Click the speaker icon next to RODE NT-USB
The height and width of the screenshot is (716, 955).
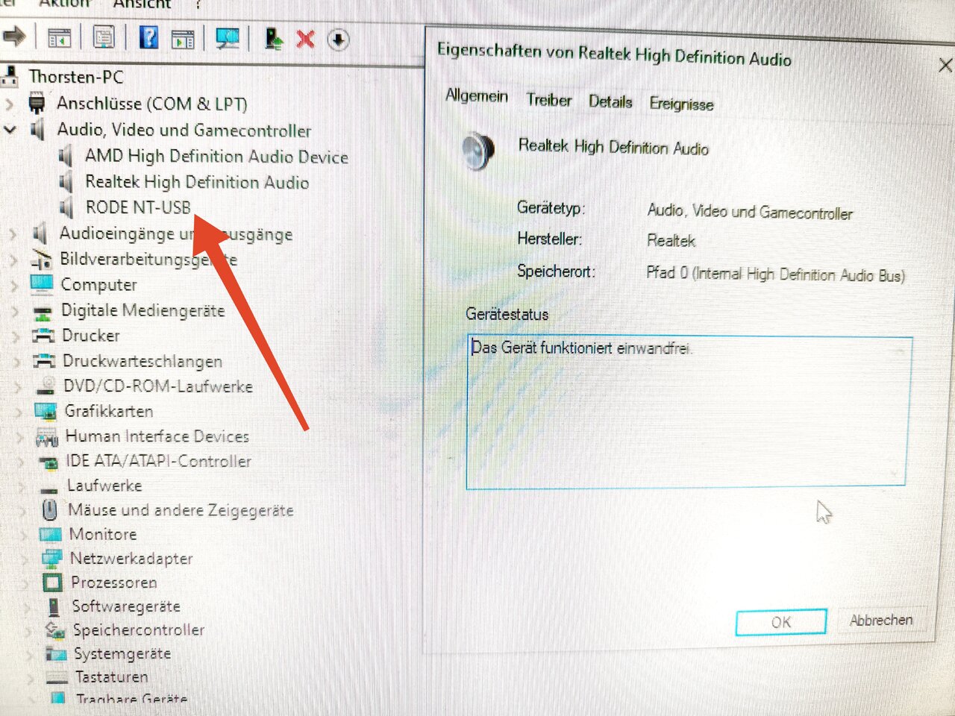tap(67, 207)
